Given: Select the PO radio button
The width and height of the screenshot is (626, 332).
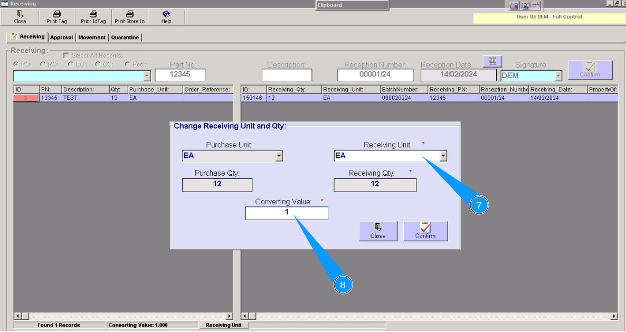Looking at the screenshot, I should coord(16,64).
